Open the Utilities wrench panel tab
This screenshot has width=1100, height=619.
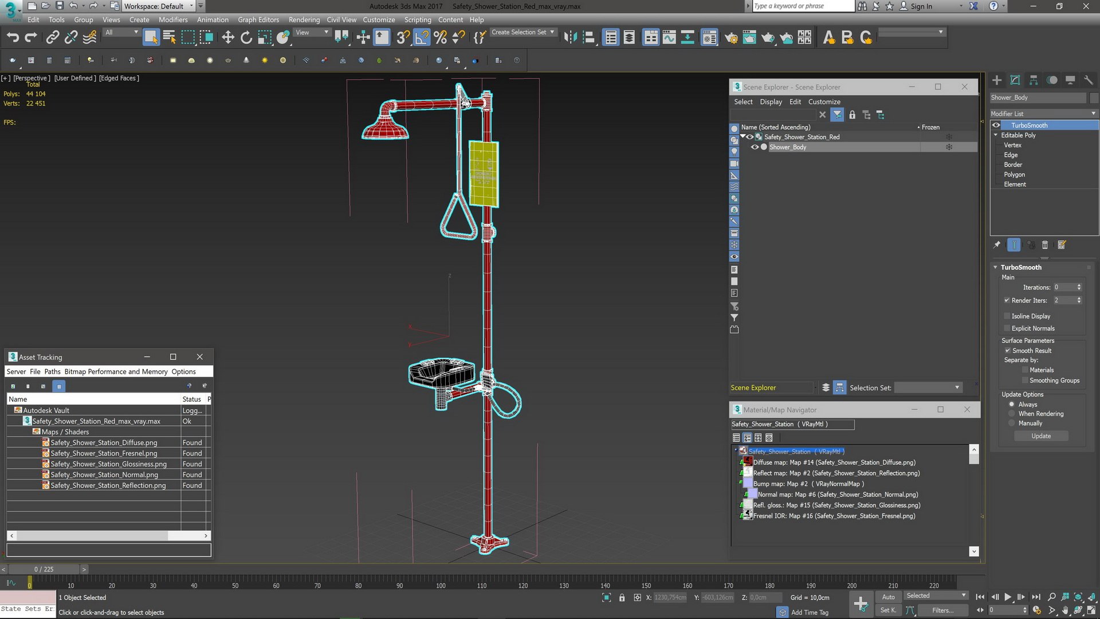pos(1089,80)
